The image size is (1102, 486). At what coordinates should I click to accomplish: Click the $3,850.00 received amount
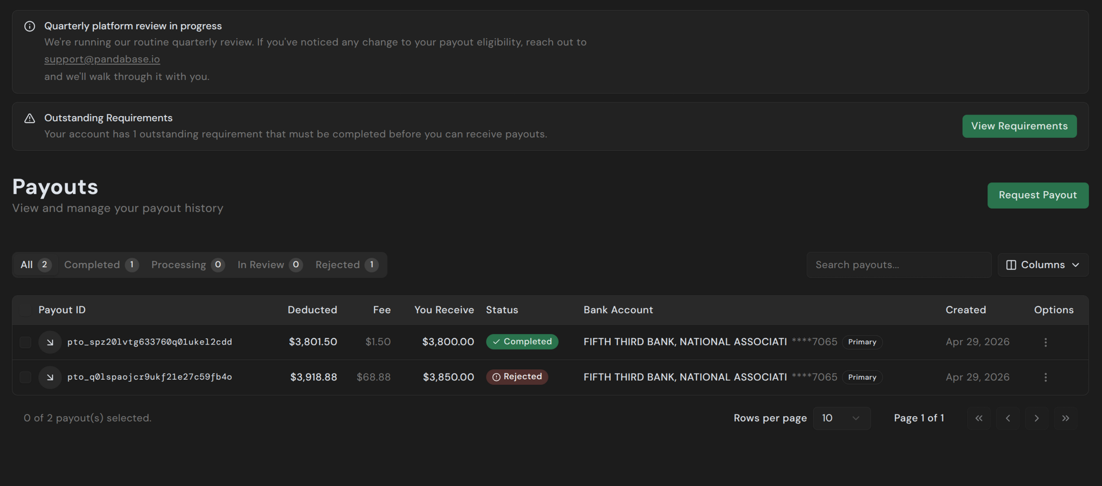[x=448, y=377]
